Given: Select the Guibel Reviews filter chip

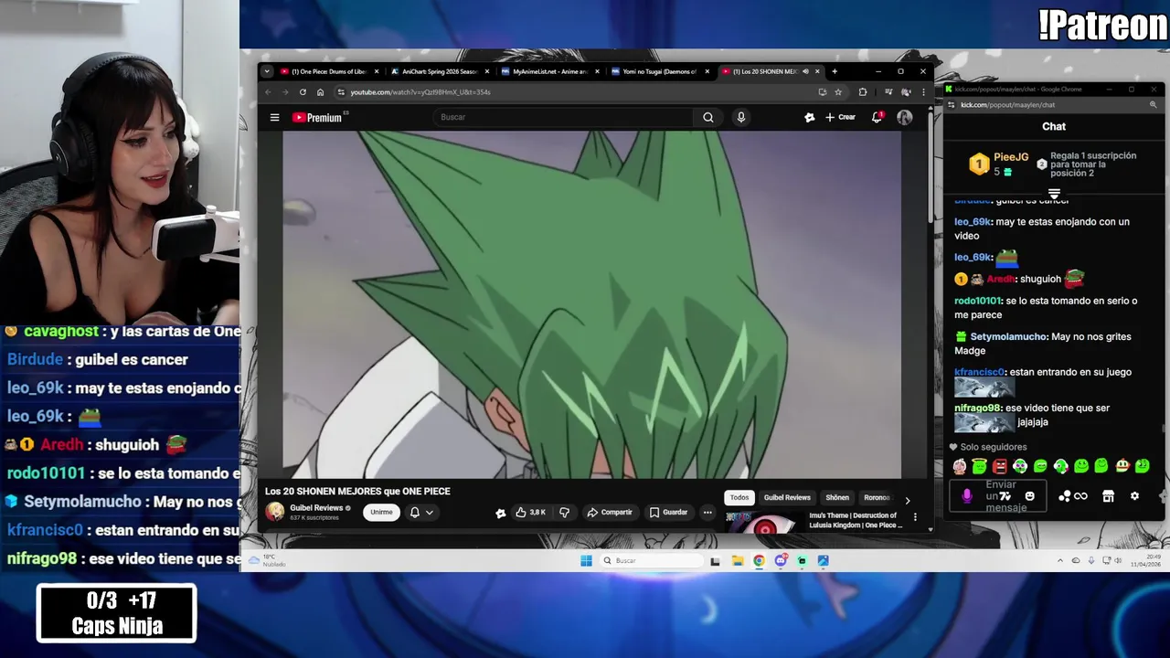Looking at the screenshot, I should click(x=787, y=497).
